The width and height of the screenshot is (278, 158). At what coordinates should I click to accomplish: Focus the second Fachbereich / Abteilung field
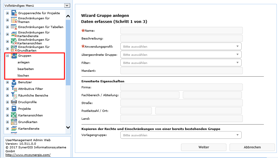coord(213,95)
